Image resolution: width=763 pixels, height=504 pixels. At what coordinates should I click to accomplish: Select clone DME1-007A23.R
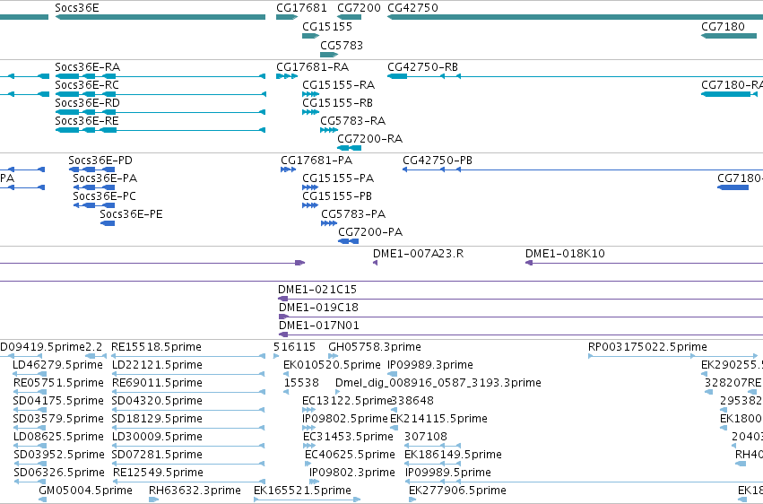419,254
